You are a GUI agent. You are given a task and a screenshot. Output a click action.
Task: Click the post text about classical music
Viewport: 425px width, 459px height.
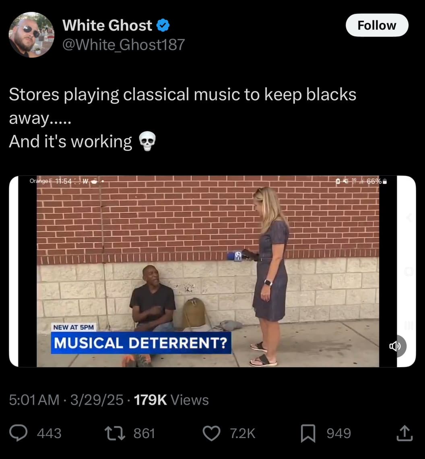tap(182, 118)
